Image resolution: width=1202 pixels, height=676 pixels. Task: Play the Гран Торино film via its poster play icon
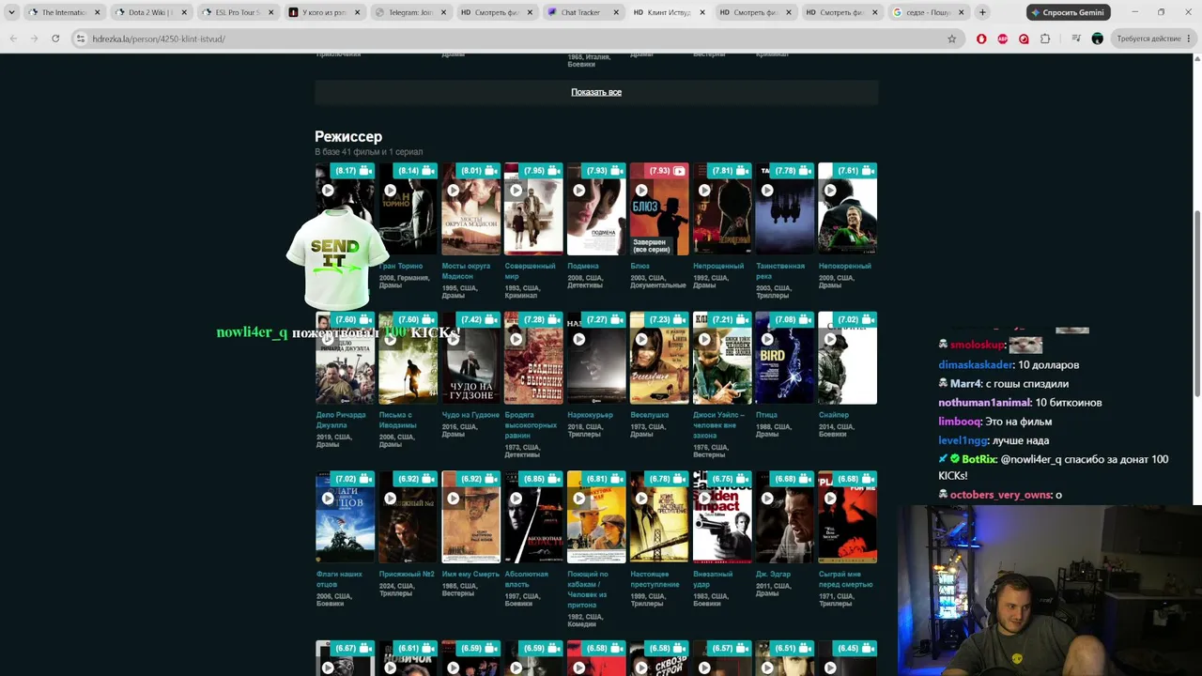tap(391, 191)
